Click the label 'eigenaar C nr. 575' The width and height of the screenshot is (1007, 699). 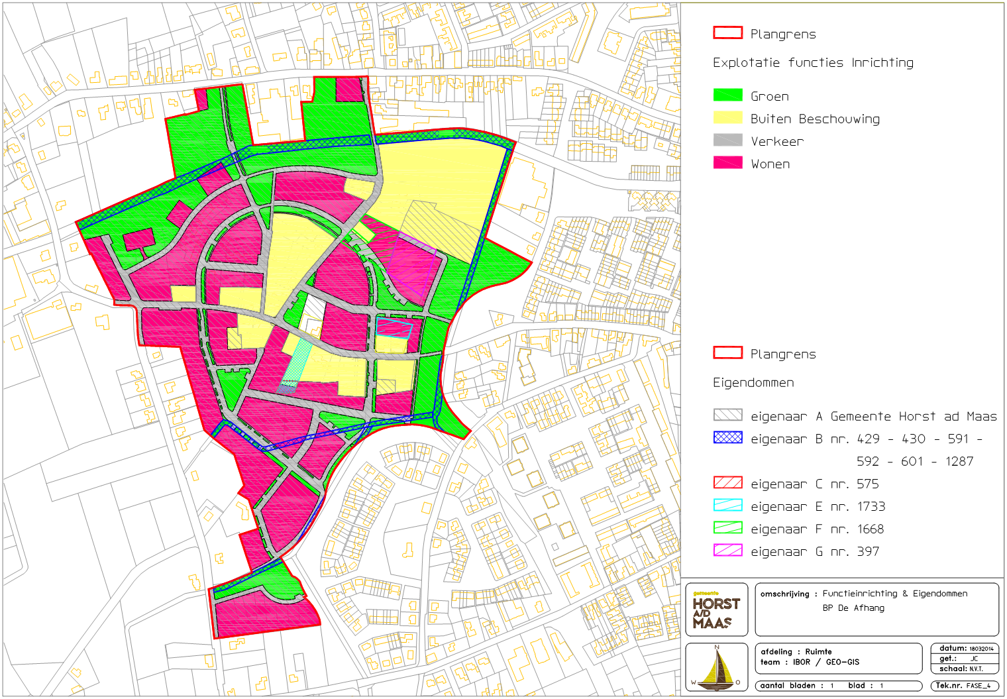click(x=815, y=484)
